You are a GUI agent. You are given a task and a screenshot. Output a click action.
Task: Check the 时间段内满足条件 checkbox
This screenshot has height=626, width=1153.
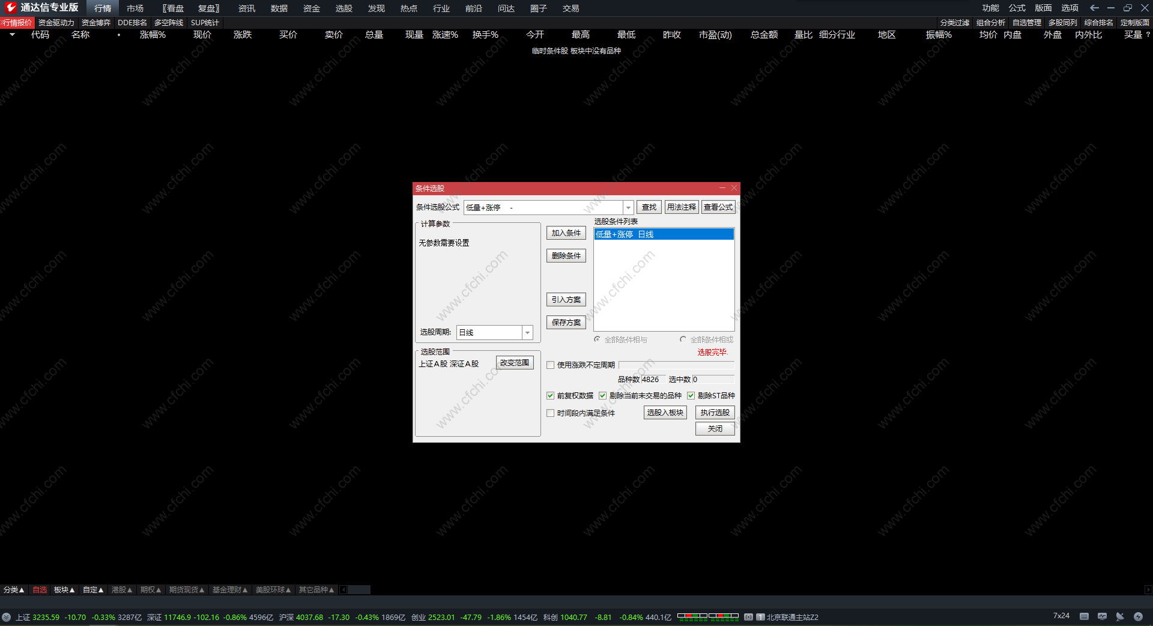(x=551, y=413)
